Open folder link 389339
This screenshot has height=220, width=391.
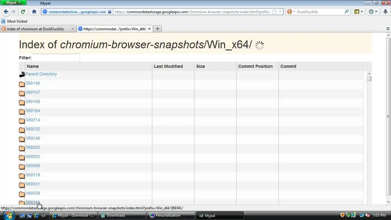[33, 193]
